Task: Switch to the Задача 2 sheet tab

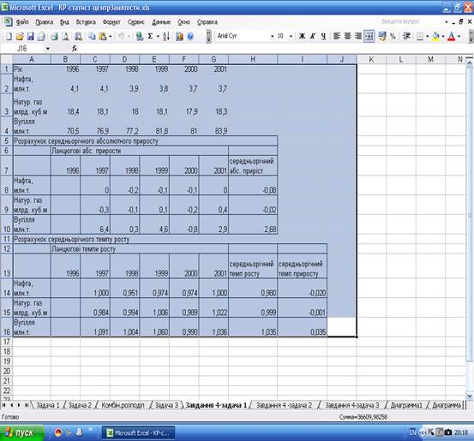Action: click(x=80, y=405)
